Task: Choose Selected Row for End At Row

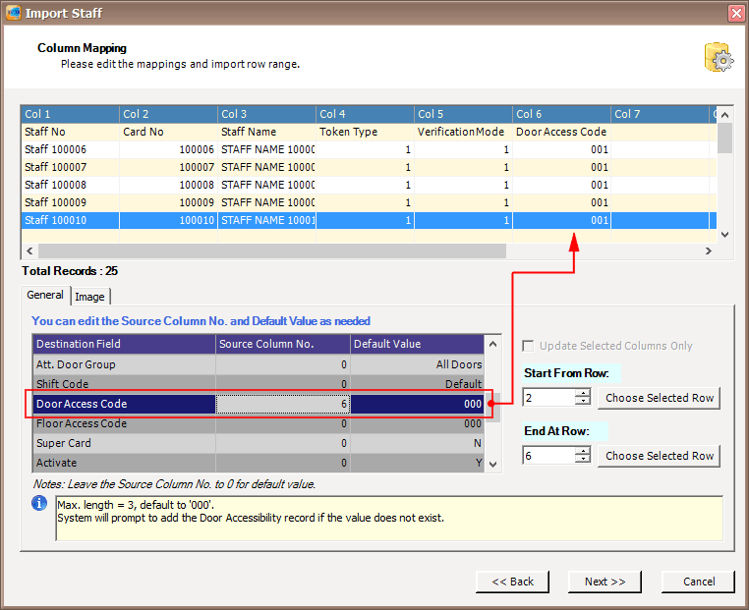Action: (x=659, y=456)
